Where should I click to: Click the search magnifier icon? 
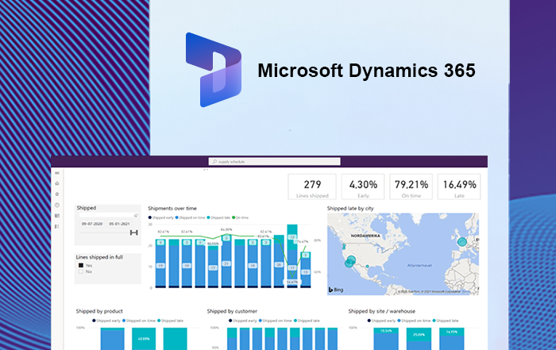point(214,162)
